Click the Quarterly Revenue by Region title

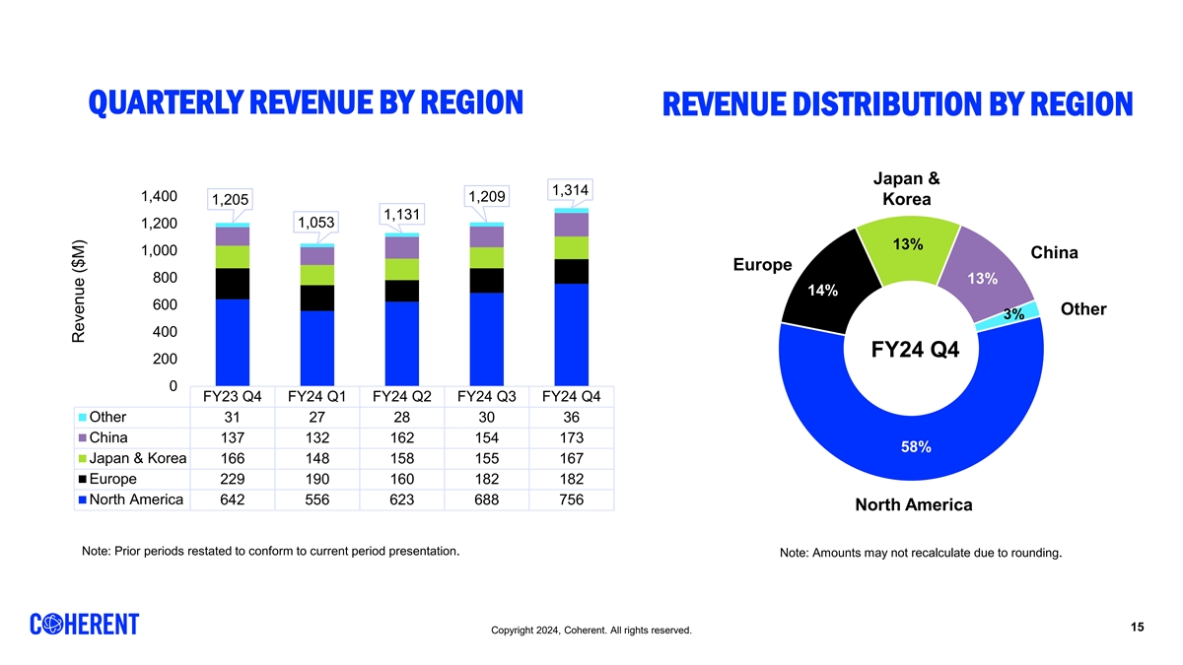306,102
